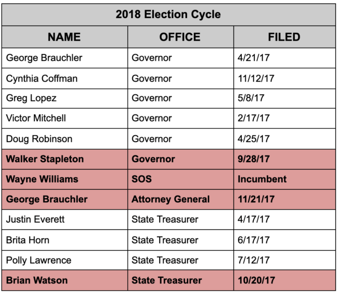Select the FILED column header

pyautogui.click(x=284, y=37)
